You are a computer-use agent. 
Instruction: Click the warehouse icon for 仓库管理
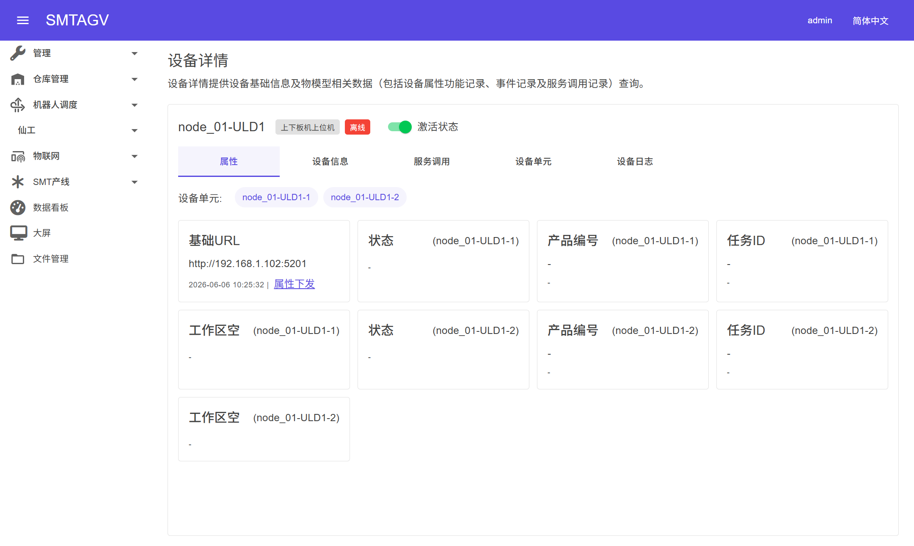tap(18, 79)
